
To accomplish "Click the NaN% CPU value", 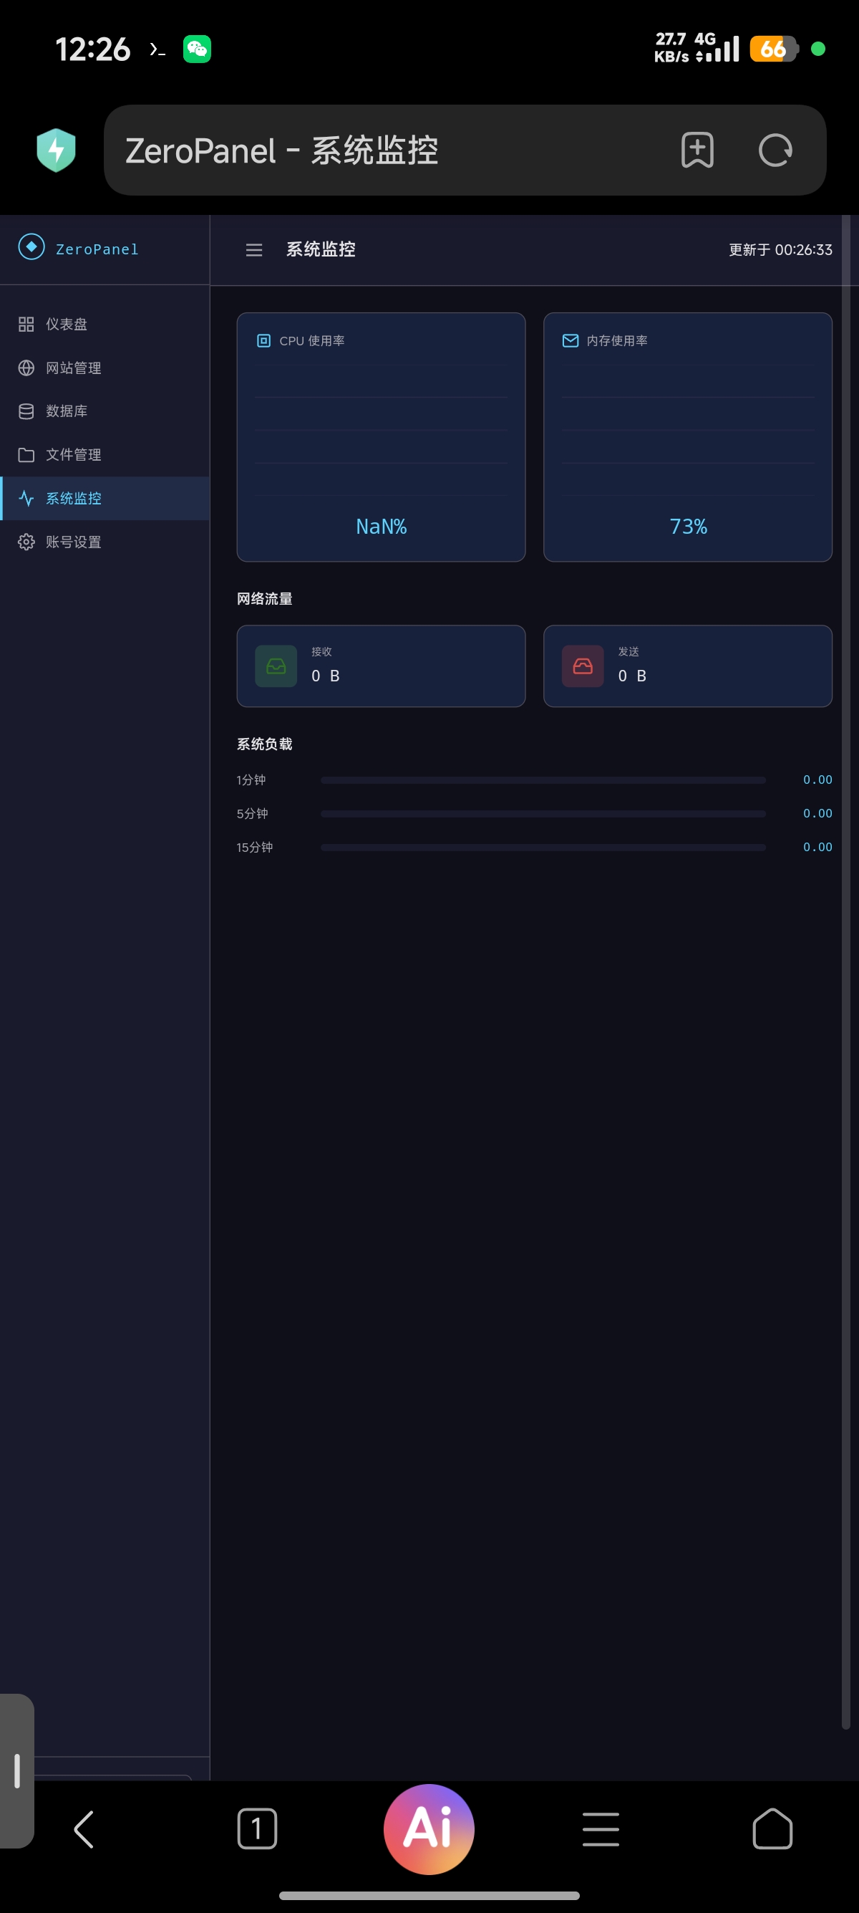I will point(382,527).
